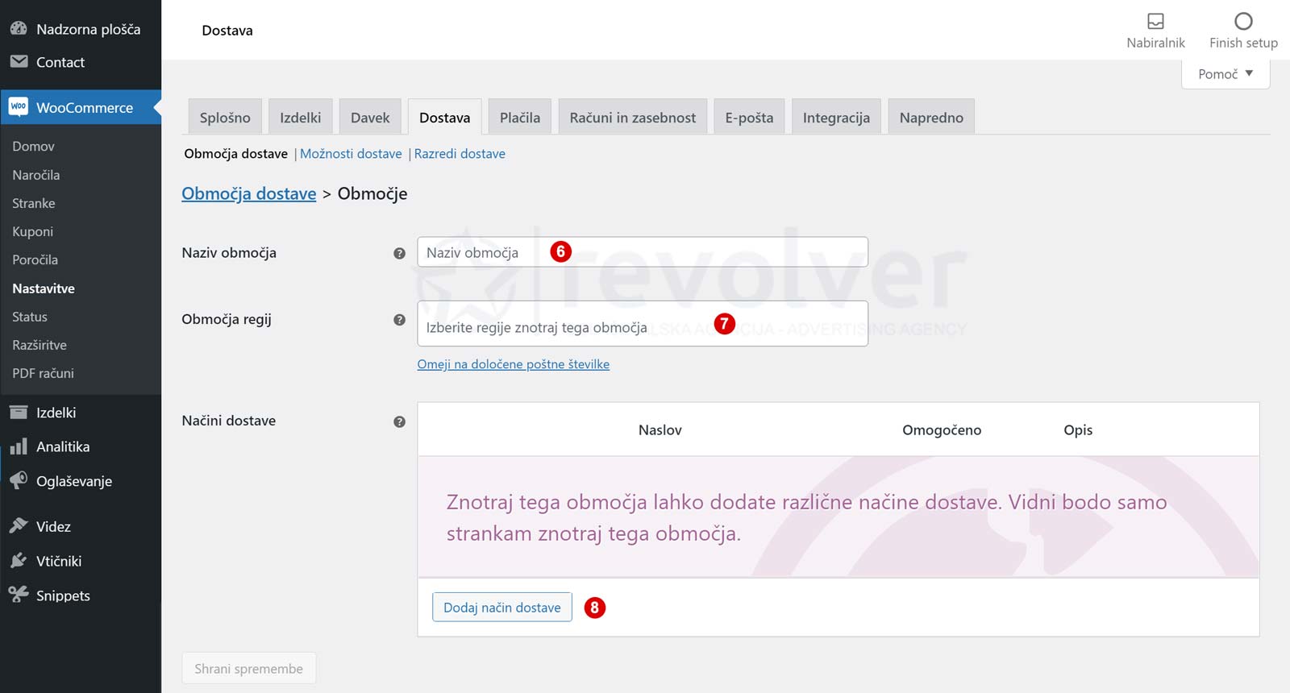Click the Nabiralnik inbox icon
Screen dimensions: 1290x693
[x=1155, y=22]
